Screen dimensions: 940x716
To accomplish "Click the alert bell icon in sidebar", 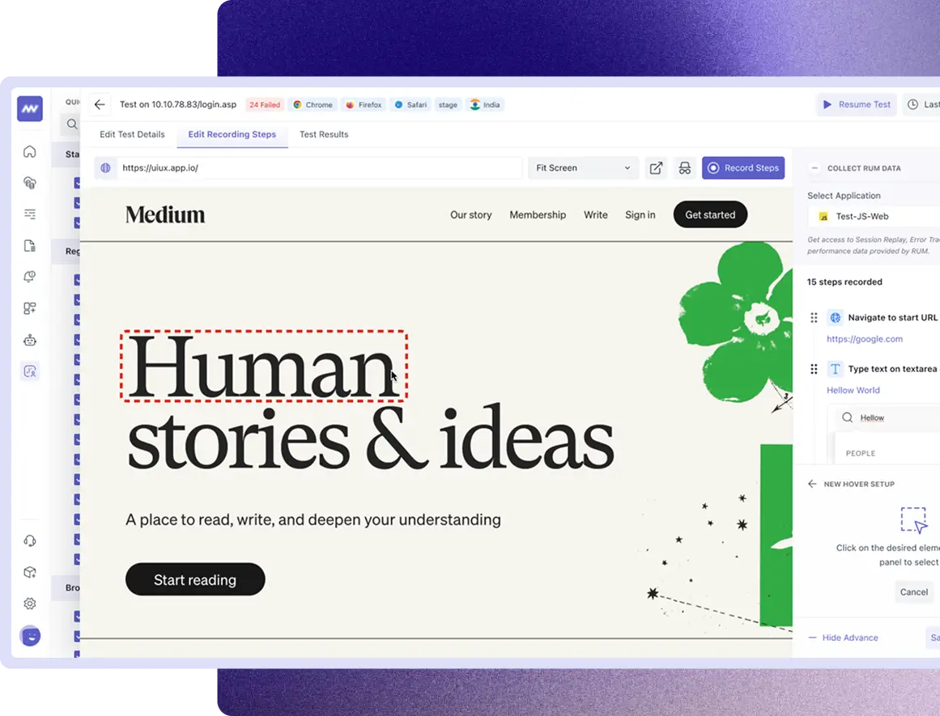I will pyautogui.click(x=30, y=277).
